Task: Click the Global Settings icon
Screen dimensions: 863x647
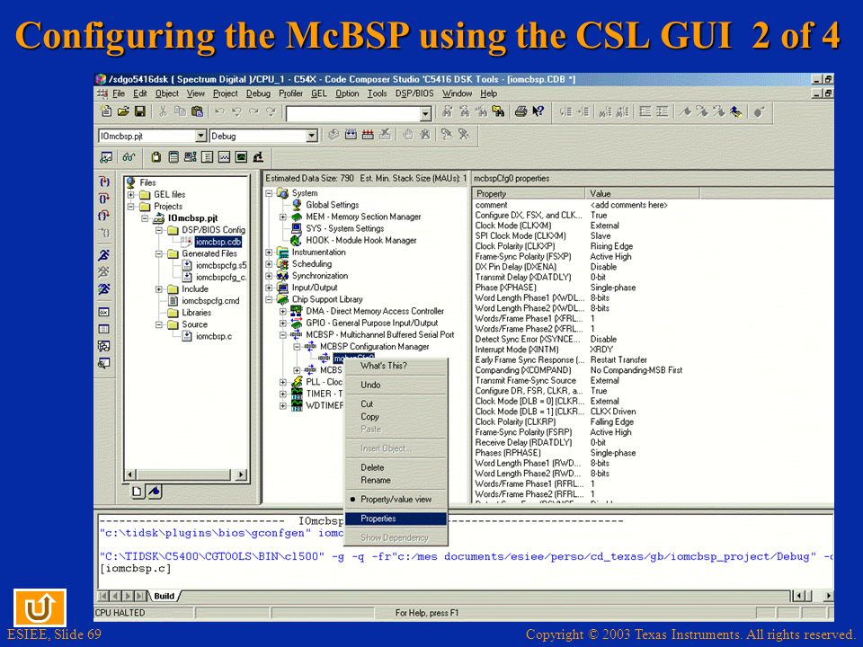Action: click(297, 205)
